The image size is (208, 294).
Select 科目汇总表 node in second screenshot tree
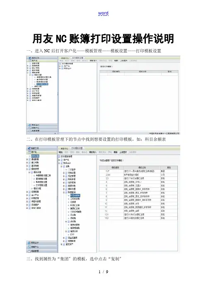(x=75, y=205)
